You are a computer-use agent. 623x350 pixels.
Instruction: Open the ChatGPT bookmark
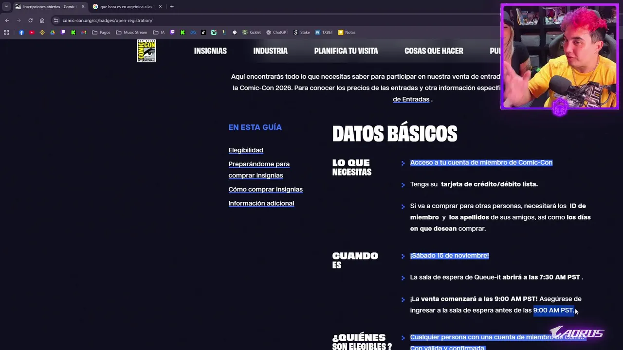pos(277,33)
